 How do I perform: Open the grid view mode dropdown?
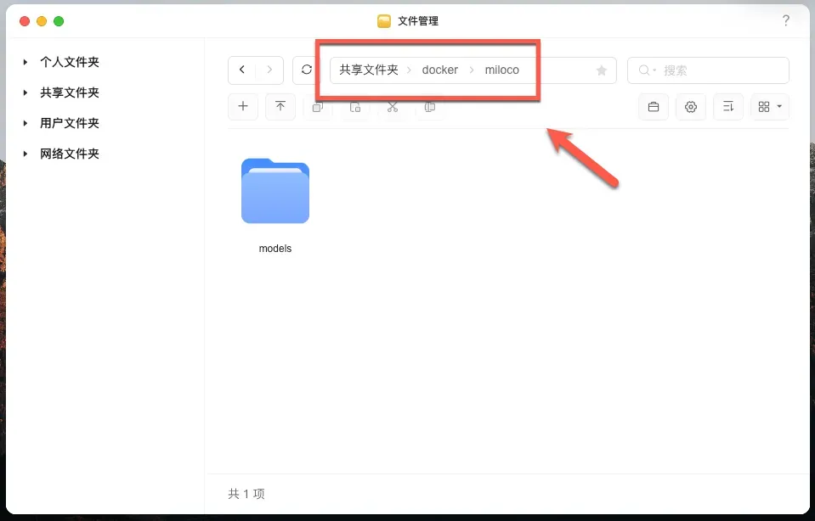(770, 107)
